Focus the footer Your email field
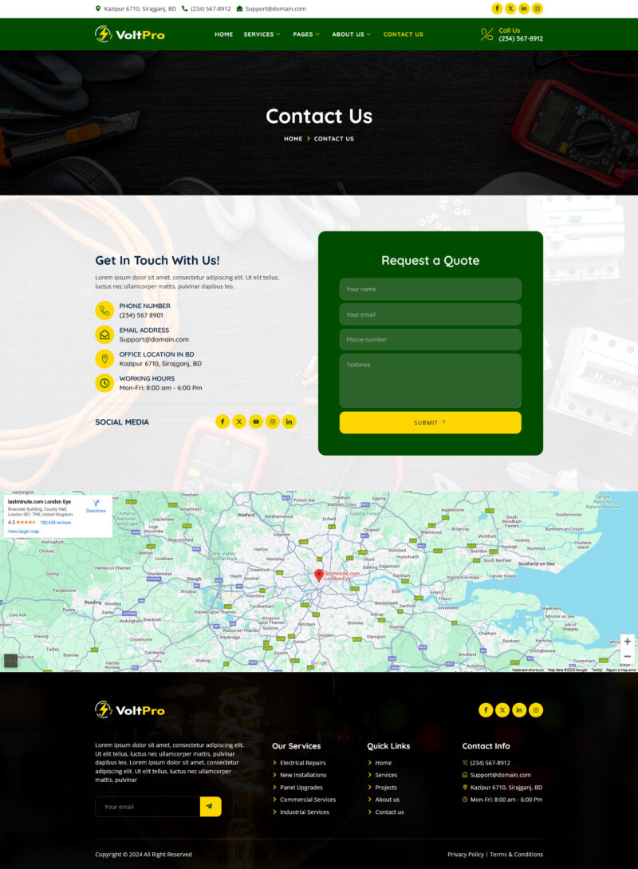Screen dimensions: 638x869 (148, 807)
